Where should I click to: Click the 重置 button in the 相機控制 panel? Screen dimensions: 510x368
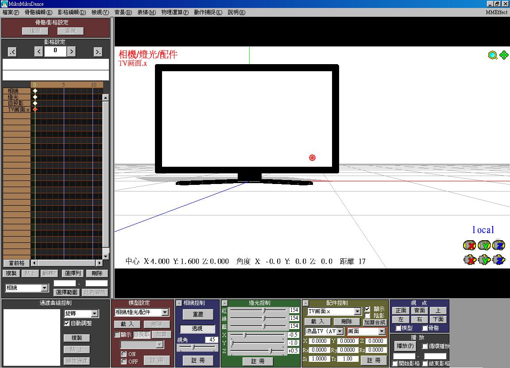pyautogui.click(x=198, y=314)
